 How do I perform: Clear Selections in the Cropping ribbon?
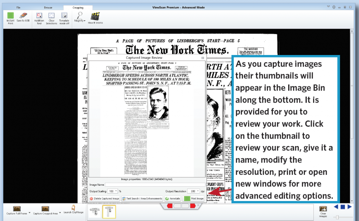(52, 18)
